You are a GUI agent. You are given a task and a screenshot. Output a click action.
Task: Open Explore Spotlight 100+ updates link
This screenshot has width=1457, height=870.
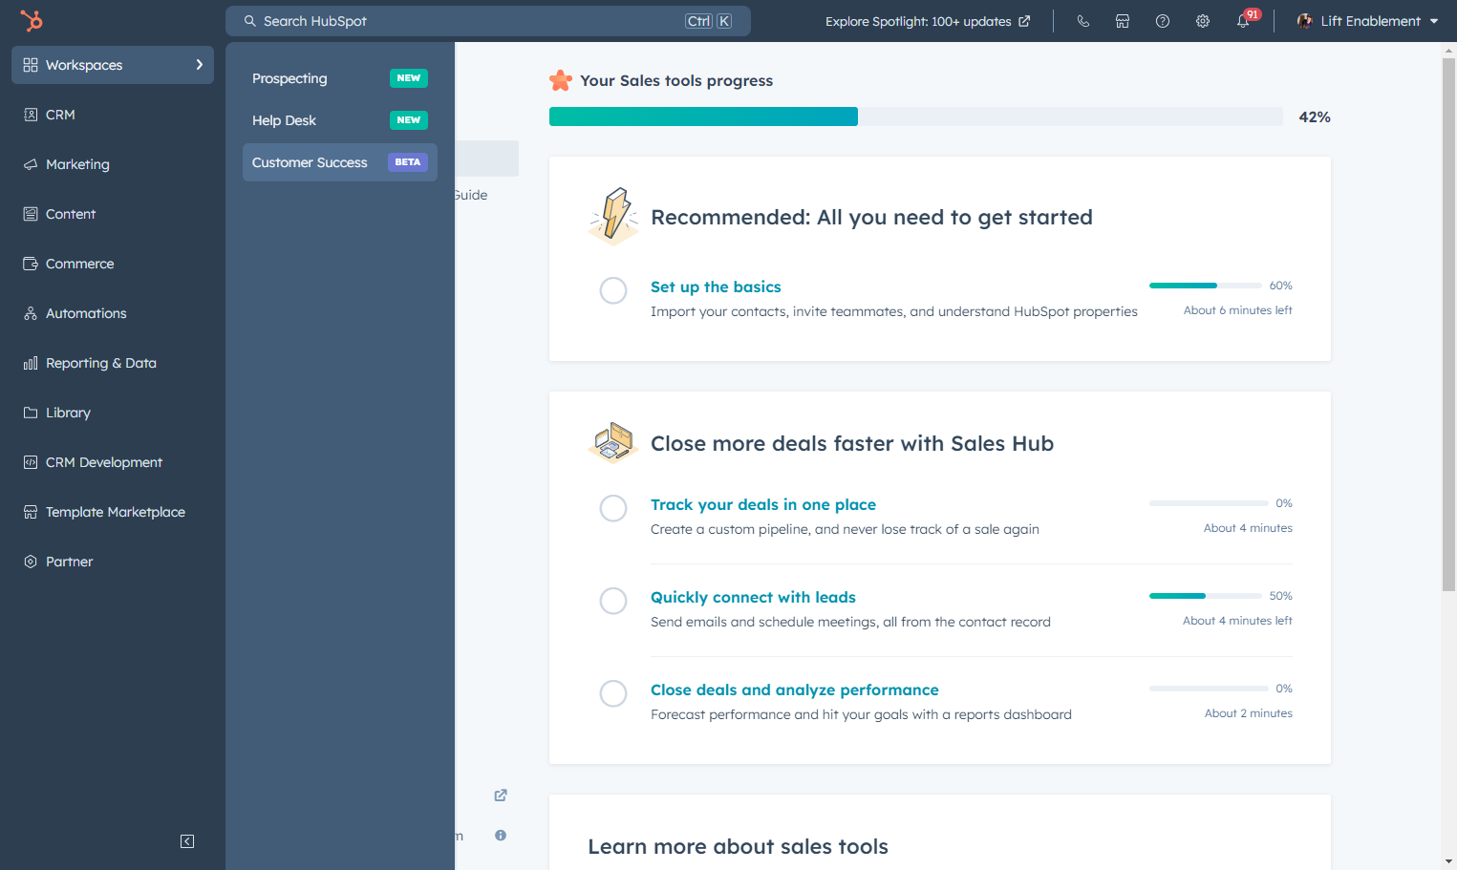coord(928,21)
